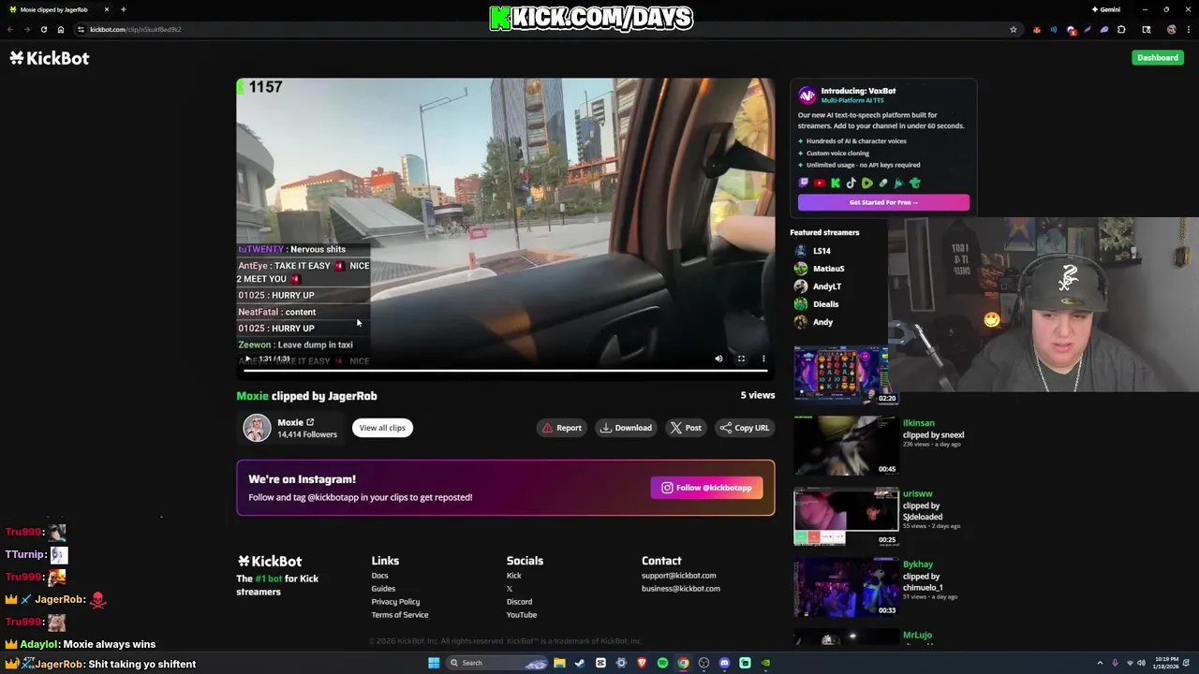This screenshot has height=674, width=1199.
Task: Open the Docs footer link
Action: [x=379, y=576]
